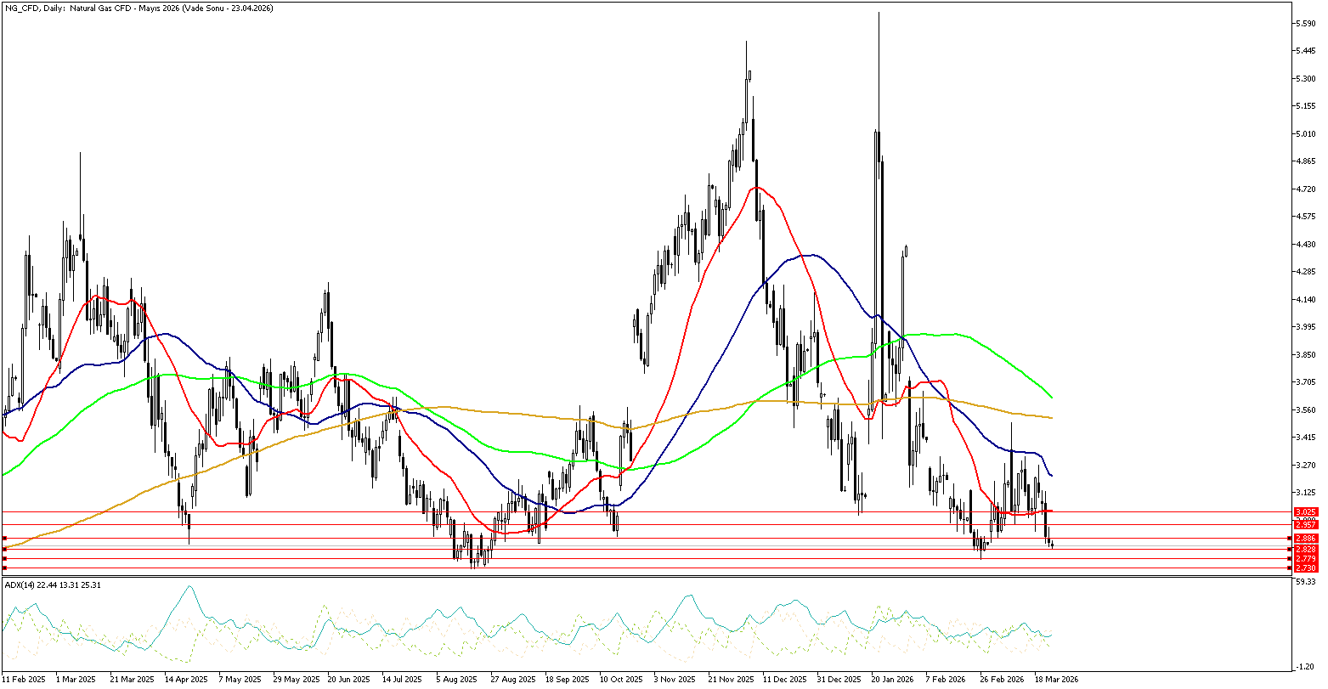Click the 10 Oct 2025 date label

(621, 680)
